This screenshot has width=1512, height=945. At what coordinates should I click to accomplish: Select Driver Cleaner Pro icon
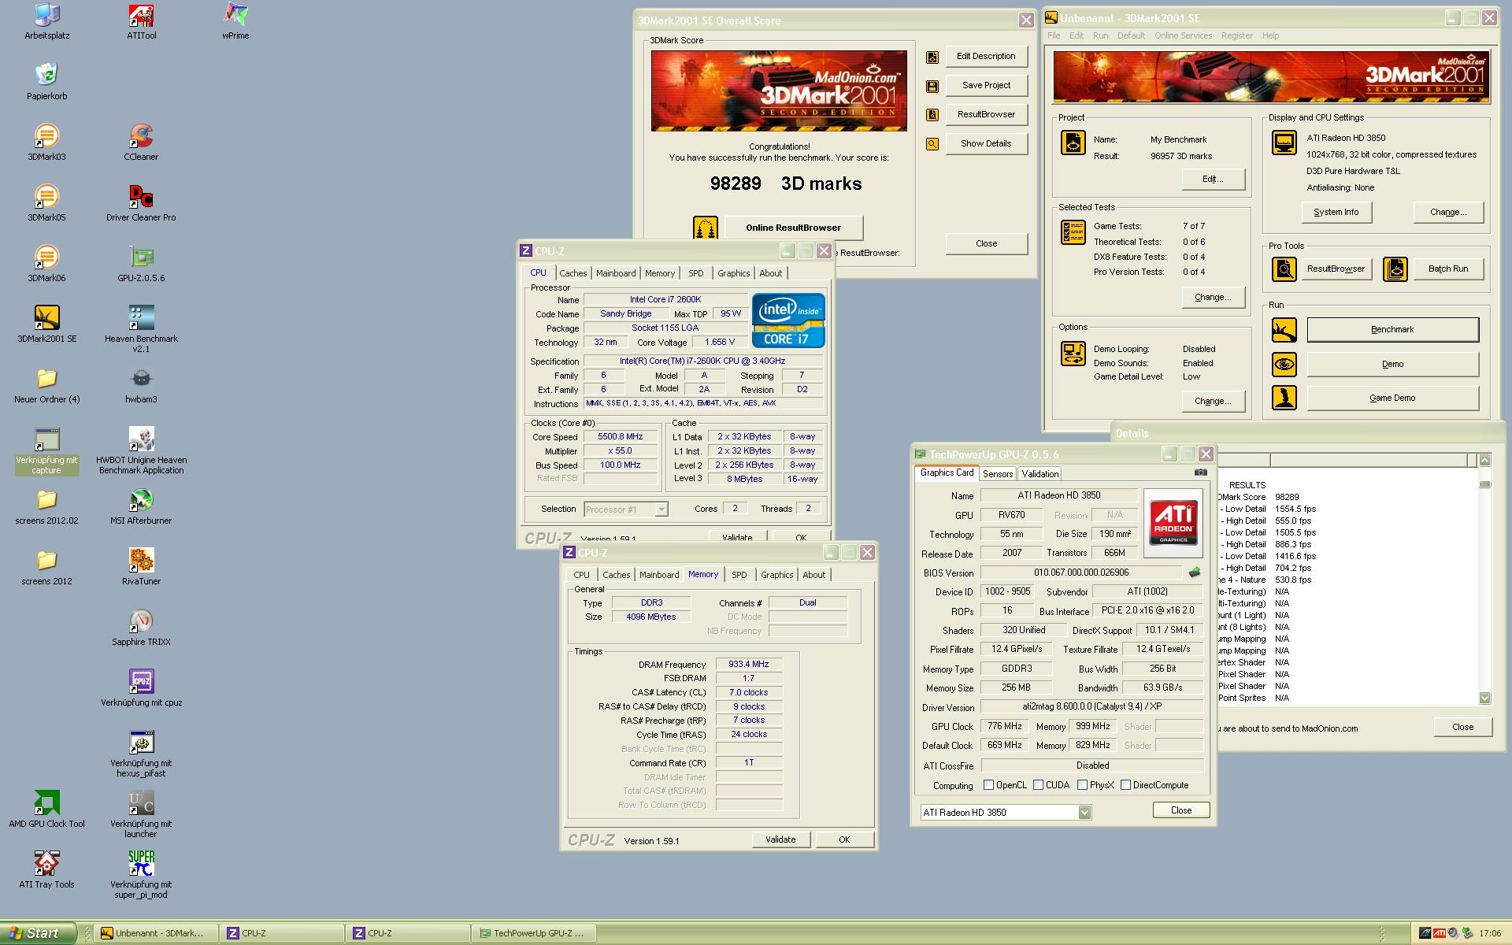coord(141,203)
